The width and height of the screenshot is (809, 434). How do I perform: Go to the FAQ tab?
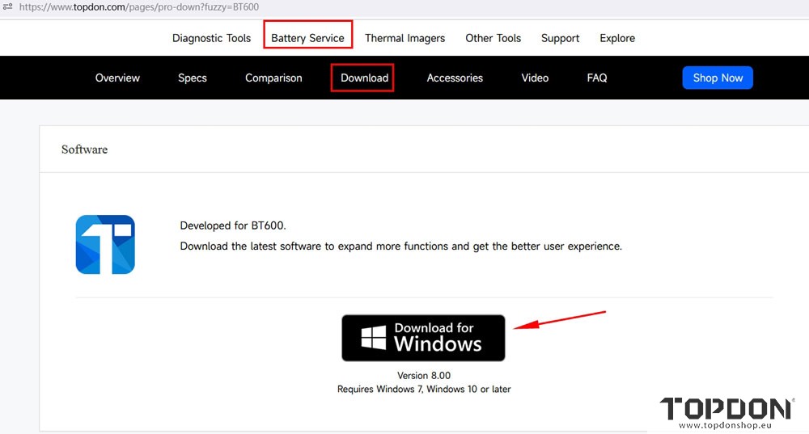(597, 78)
